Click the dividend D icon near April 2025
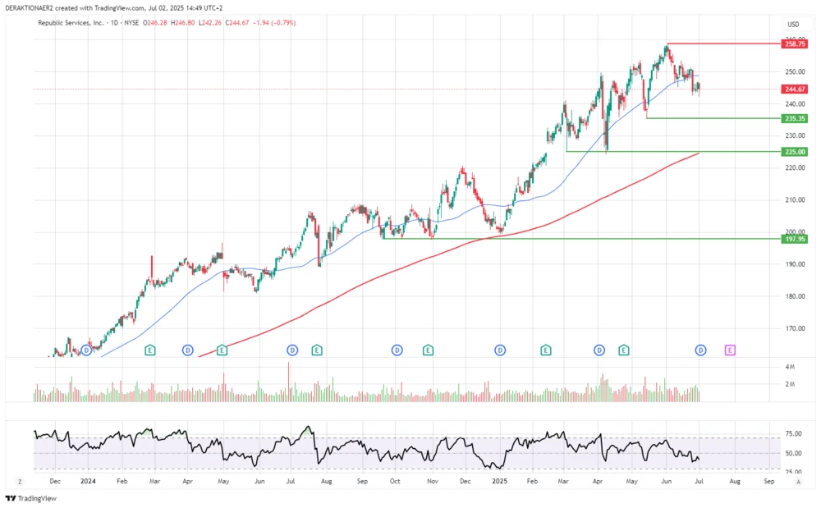821x508 pixels. pos(600,350)
